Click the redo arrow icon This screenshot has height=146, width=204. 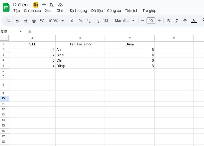pos(26,21)
